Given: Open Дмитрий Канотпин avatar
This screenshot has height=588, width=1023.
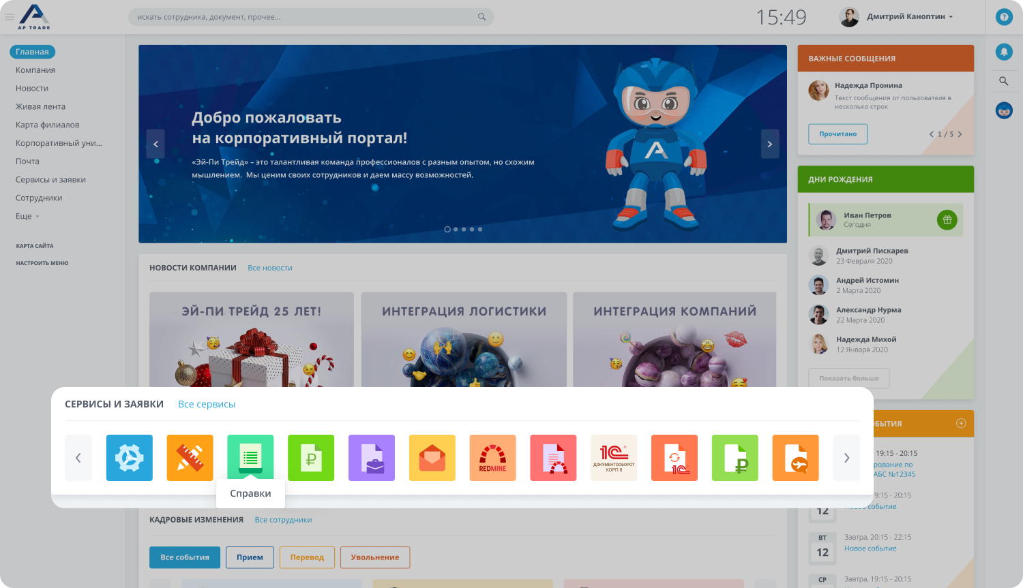Looking at the screenshot, I should (x=849, y=17).
